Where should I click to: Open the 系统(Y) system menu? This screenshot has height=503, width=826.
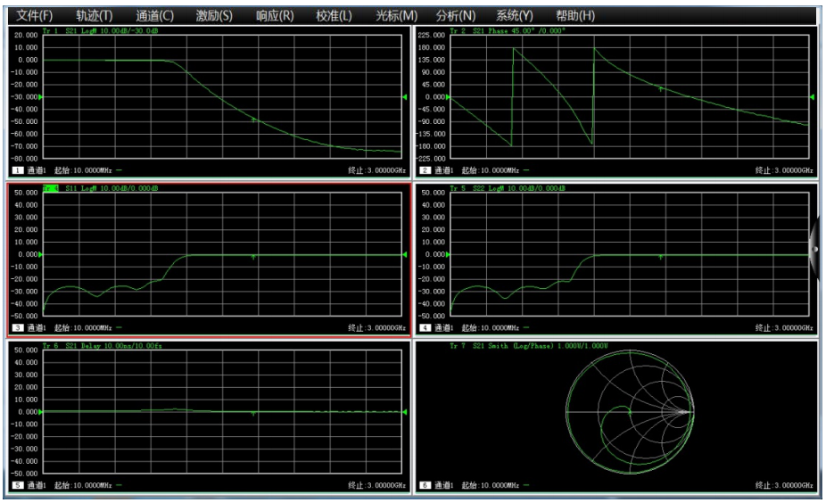pyautogui.click(x=515, y=15)
